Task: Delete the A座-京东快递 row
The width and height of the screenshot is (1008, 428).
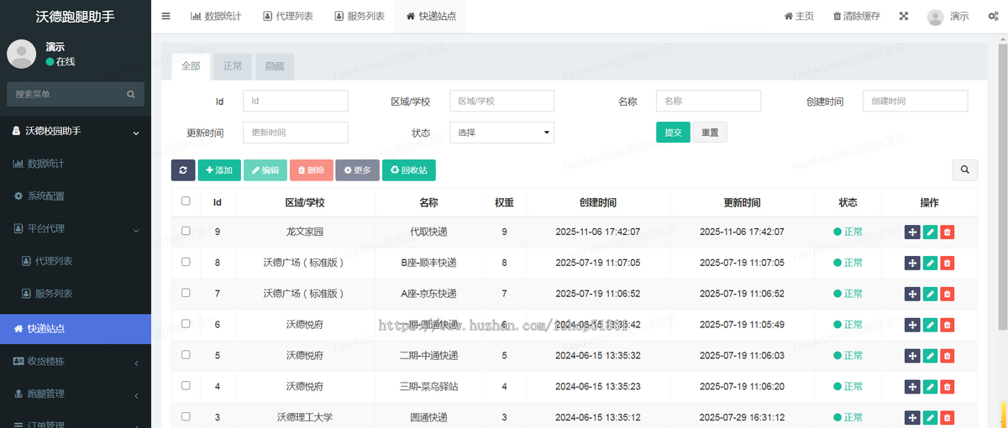Action: 948,294
